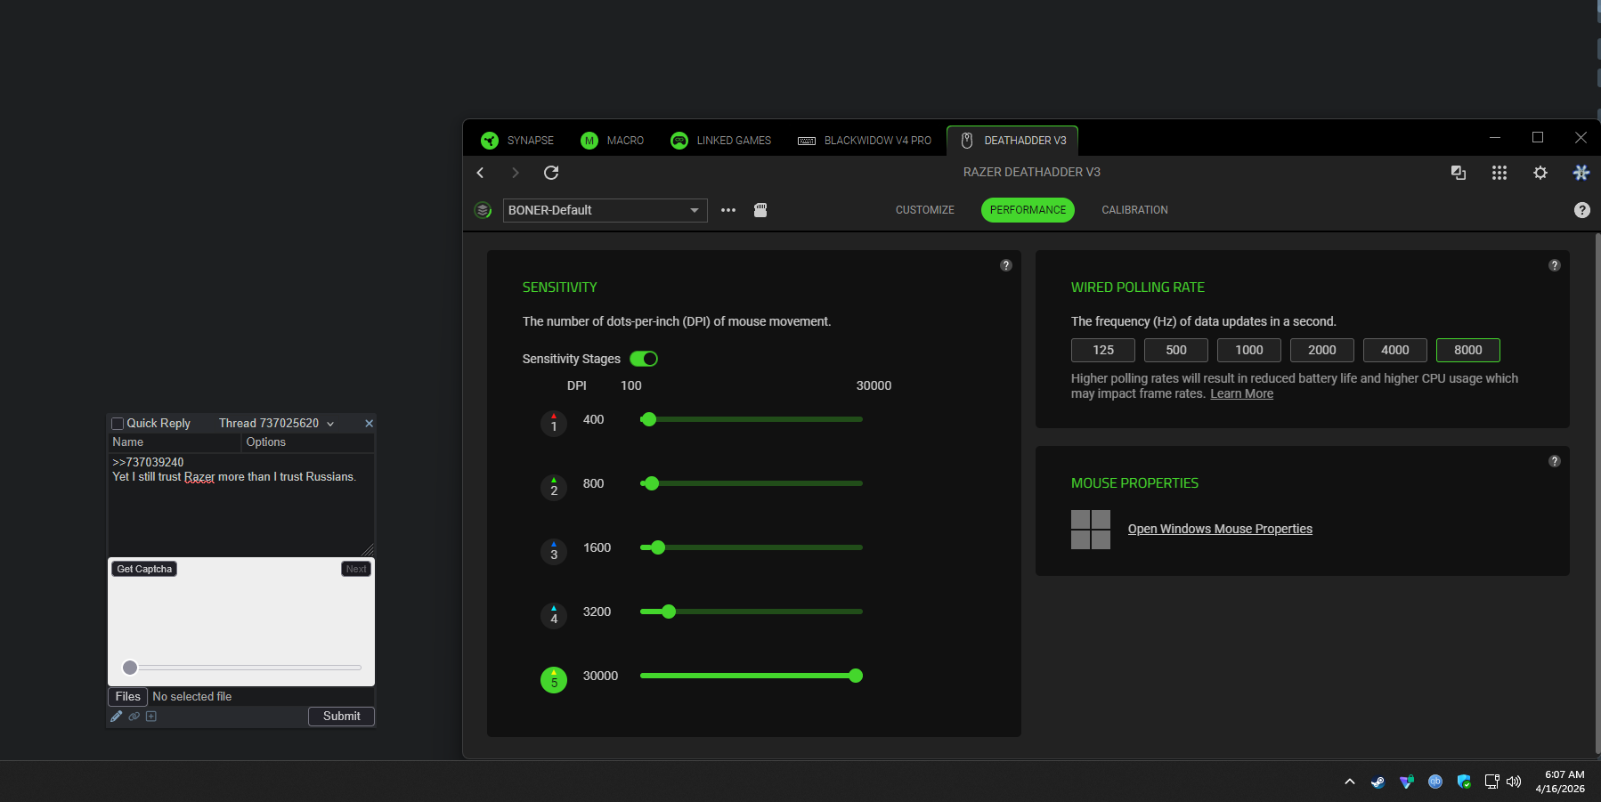Click the refresh icon in Razer Synapse
The height and width of the screenshot is (802, 1601).
(x=551, y=173)
